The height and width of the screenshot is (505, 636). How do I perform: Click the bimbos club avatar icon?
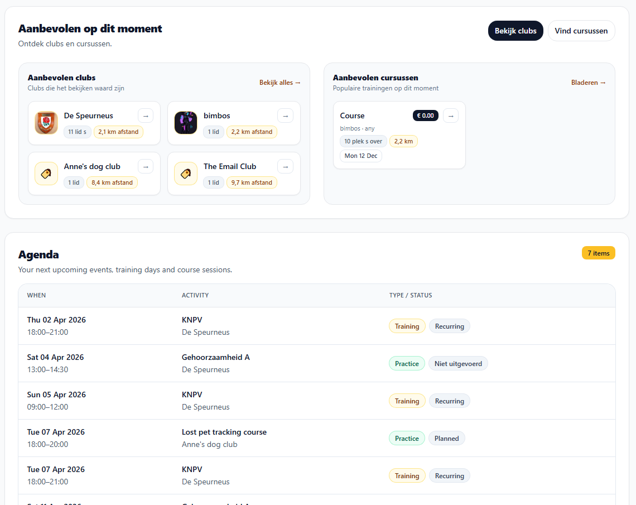[185, 123]
